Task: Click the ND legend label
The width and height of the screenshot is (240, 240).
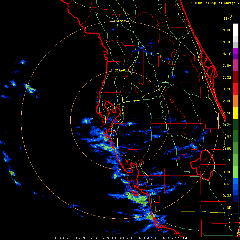Action: click(x=229, y=208)
